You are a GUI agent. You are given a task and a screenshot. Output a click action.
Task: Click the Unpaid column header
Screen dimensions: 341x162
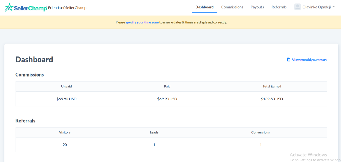pos(66,86)
